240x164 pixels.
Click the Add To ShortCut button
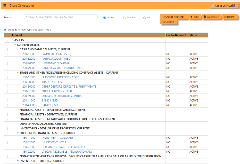tap(224, 6)
